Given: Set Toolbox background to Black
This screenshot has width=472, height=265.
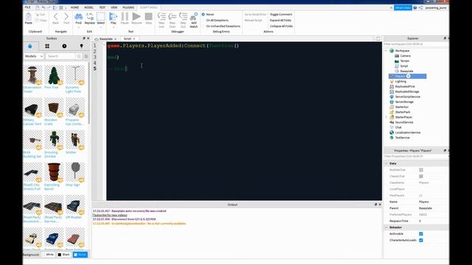Looking at the screenshot, I should click(63, 255).
